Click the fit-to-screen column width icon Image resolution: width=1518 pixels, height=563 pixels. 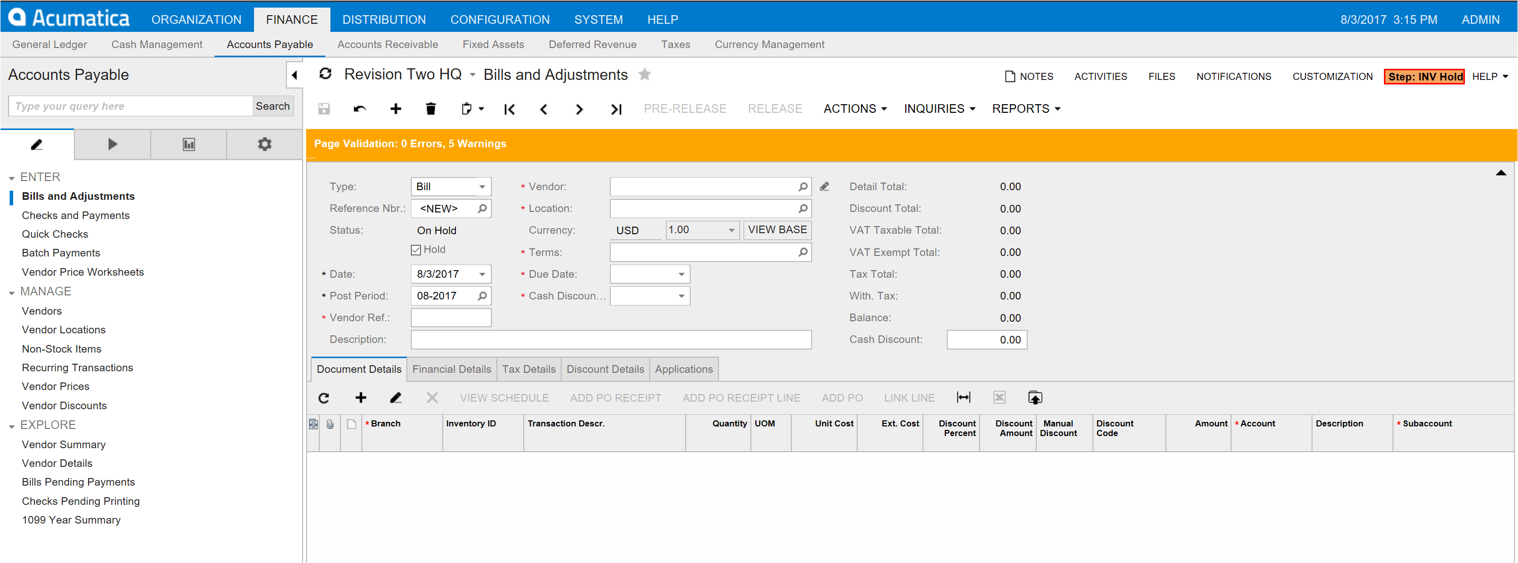(x=963, y=398)
